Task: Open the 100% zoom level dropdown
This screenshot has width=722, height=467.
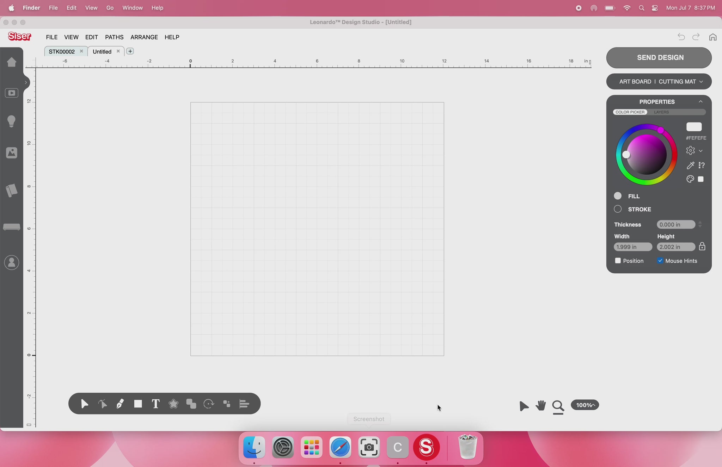Action: coord(585,405)
